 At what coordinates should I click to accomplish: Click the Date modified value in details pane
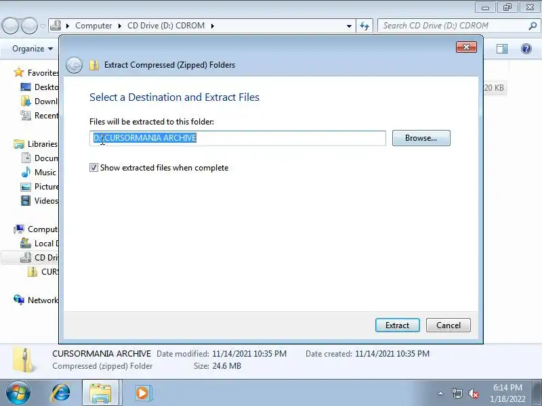tap(249, 354)
